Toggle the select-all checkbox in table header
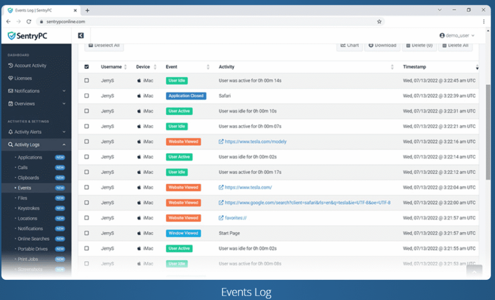Screen dimensions: 495x300 coord(87,67)
